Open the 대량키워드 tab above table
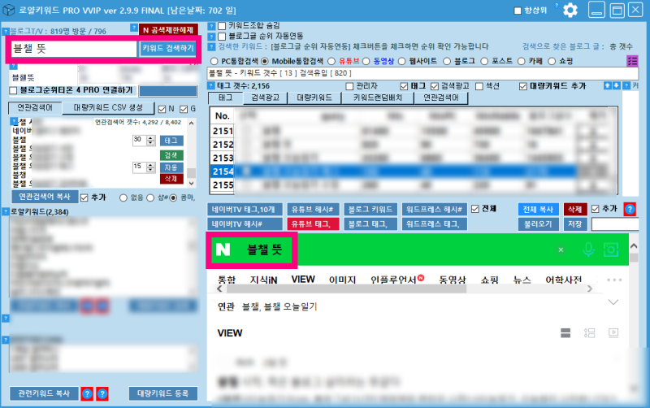This screenshot has width=650, height=408. coord(314,98)
